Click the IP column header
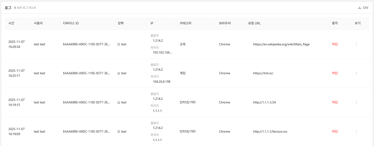The width and height of the screenshot is (374, 146). (152, 23)
